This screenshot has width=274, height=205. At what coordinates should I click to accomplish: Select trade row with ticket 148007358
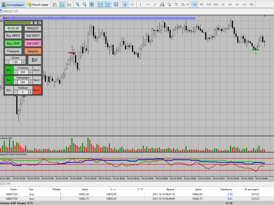pyautogui.click(x=137, y=198)
